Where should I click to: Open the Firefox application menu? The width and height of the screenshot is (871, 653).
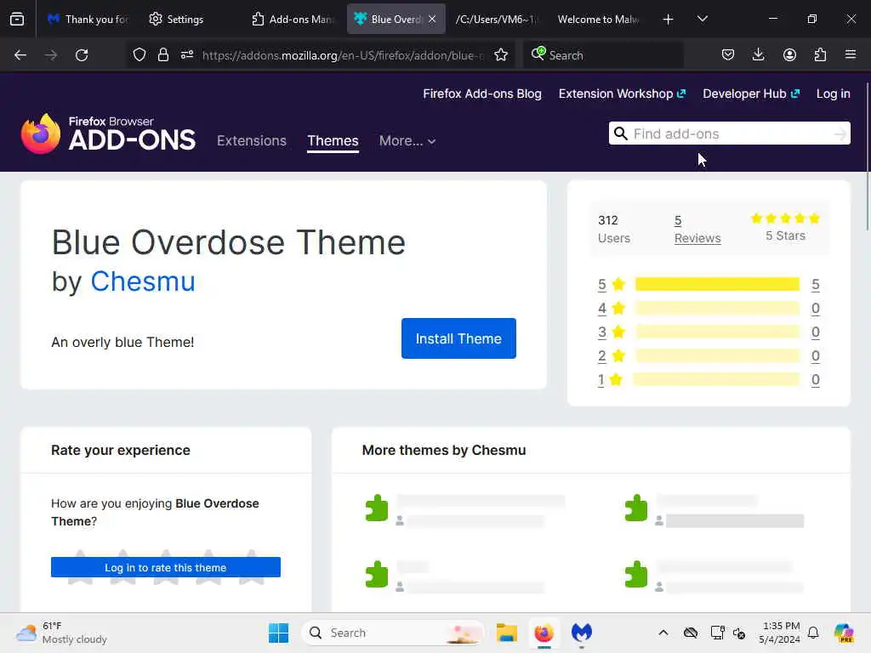(x=851, y=54)
